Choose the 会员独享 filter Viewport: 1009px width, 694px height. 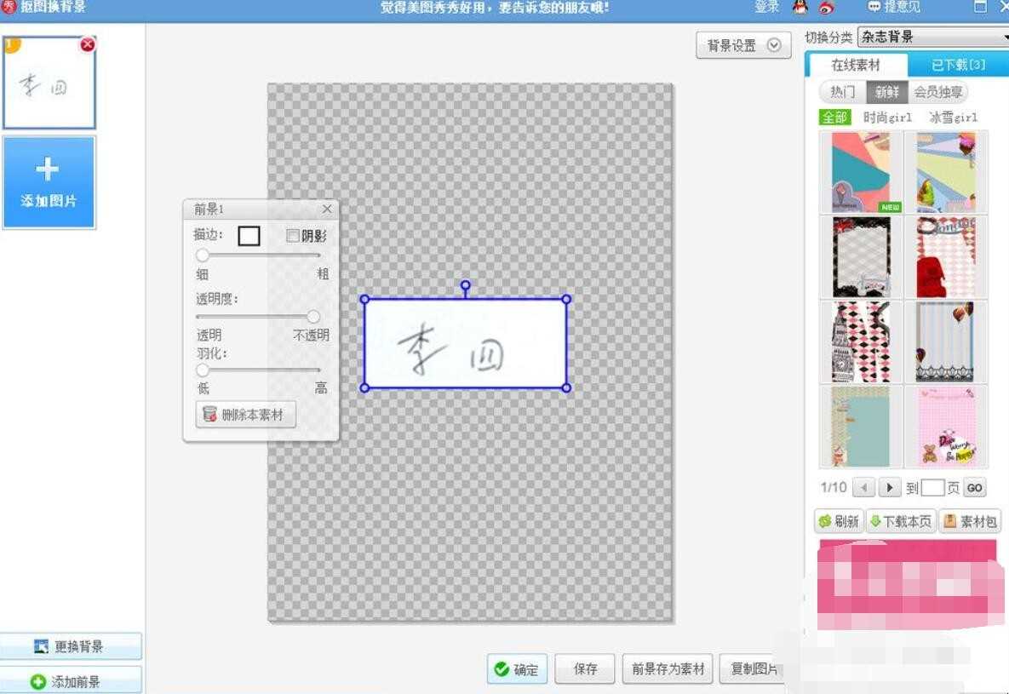pos(938,92)
